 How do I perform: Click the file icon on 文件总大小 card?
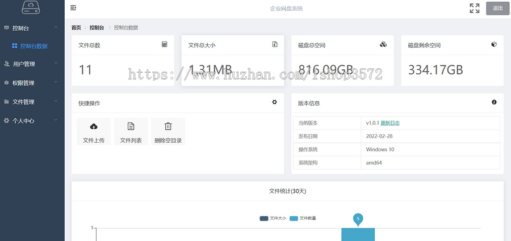click(x=275, y=44)
